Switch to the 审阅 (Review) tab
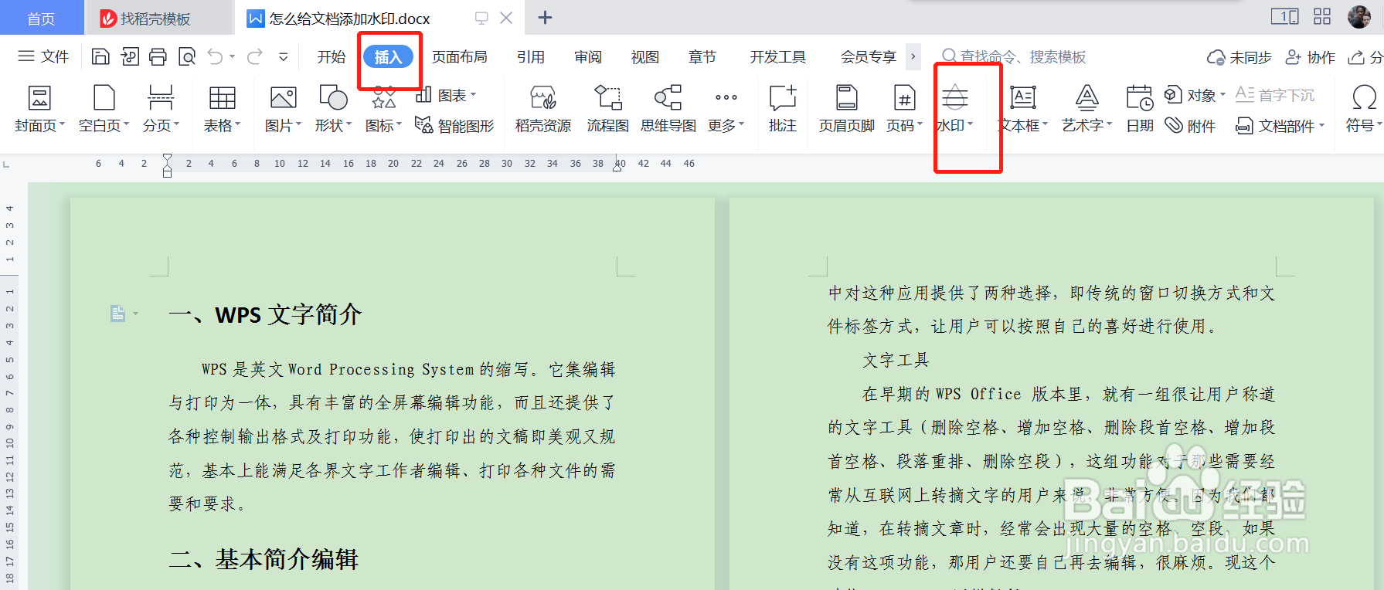 pyautogui.click(x=588, y=56)
